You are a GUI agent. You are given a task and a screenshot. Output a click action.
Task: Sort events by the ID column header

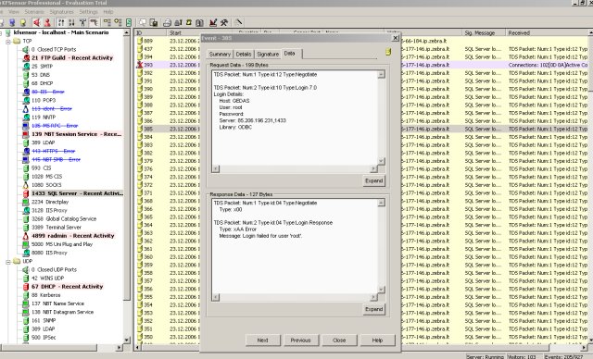[150, 32]
